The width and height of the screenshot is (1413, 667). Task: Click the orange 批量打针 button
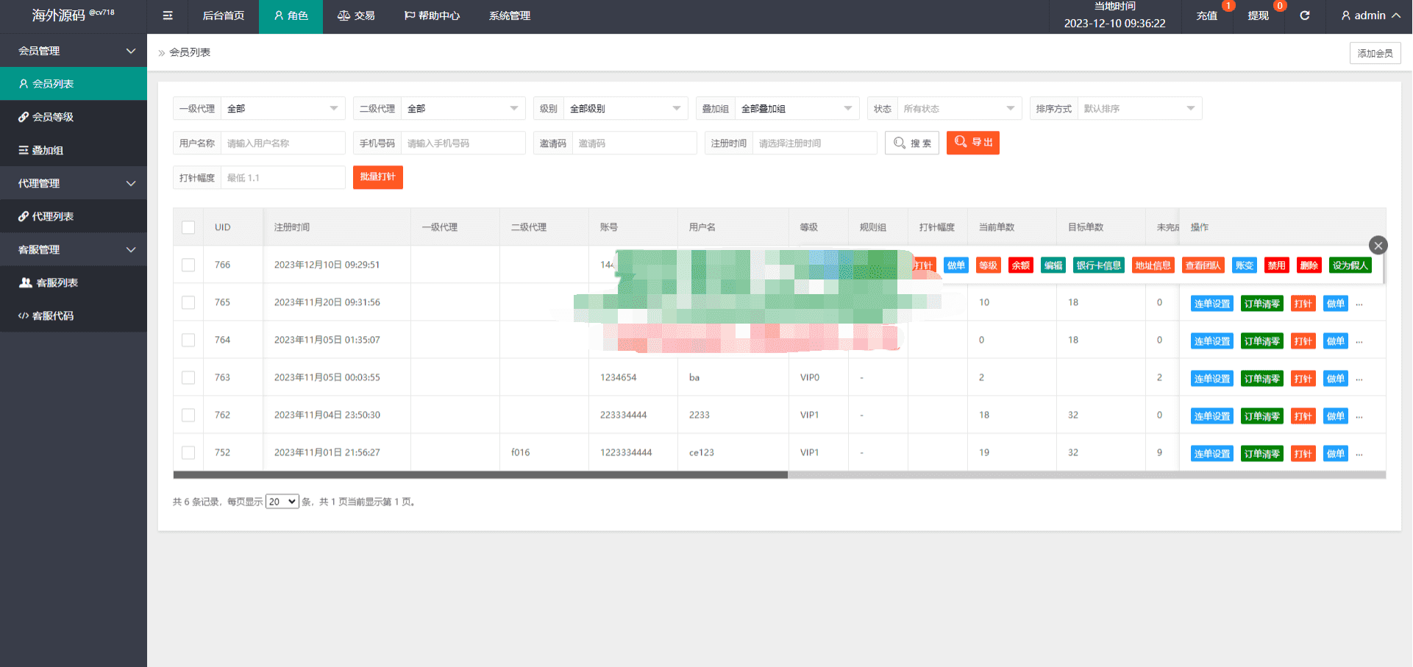(x=377, y=177)
